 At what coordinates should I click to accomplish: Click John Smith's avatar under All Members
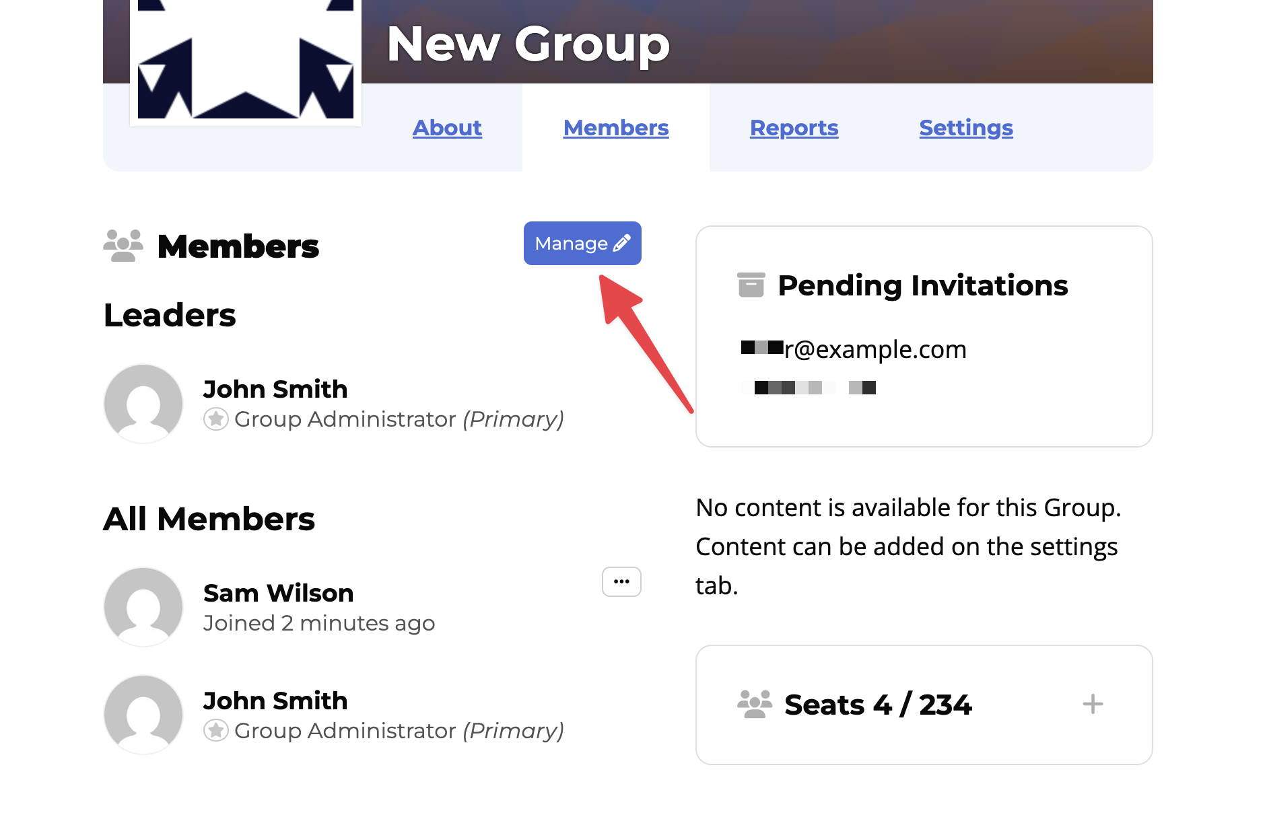click(143, 715)
